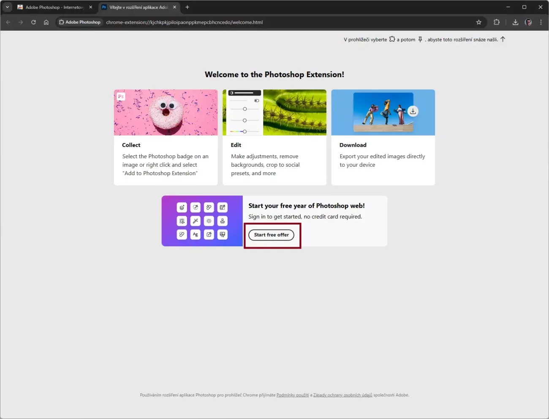Open a new tab with plus button
The image size is (549, 419).
pos(187,7)
